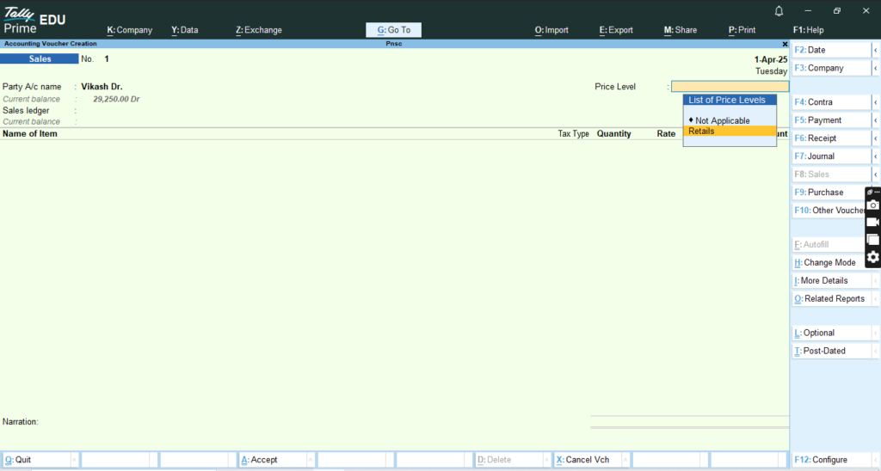This screenshot has height=471, width=881.
Task: Open F10: Other Vouchers
Action: click(829, 210)
